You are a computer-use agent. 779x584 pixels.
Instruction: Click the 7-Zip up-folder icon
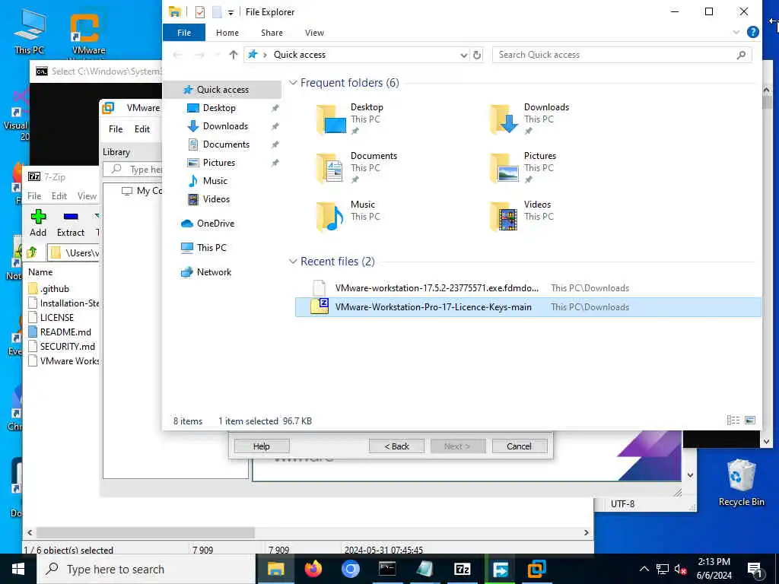pos(32,252)
